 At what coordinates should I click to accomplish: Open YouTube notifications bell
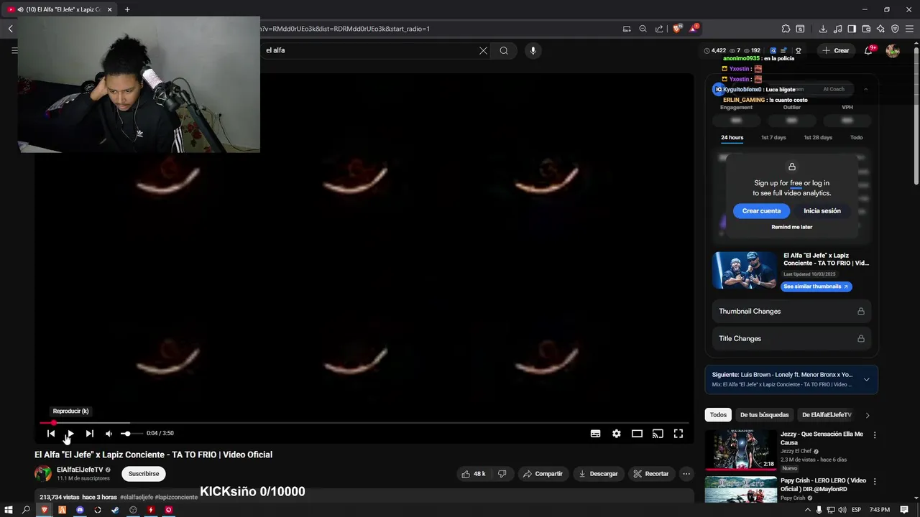869,50
